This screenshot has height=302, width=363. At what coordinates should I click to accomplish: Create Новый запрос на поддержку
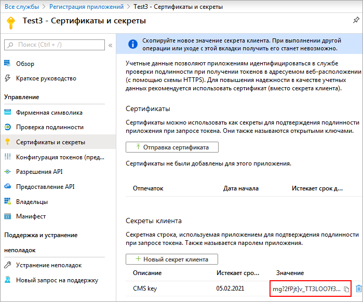[57, 280]
